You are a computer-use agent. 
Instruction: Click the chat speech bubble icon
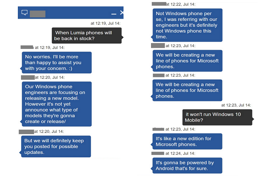tap(24, 13)
